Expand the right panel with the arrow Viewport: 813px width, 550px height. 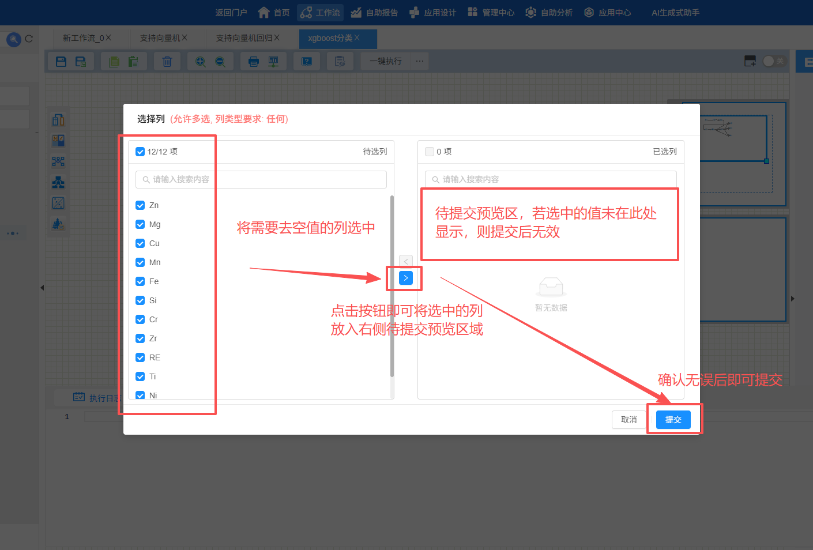pyautogui.click(x=793, y=299)
